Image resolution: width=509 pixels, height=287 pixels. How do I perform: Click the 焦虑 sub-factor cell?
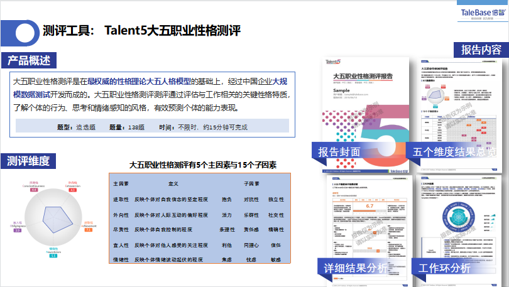pos(227,259)
